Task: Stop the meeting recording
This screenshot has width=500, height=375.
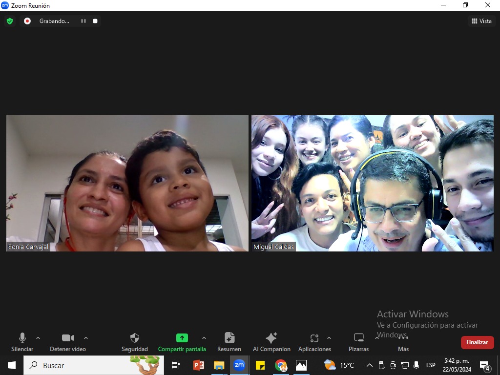Action: [95, 21]
